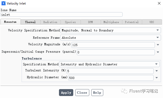Expand Reference Frame dropdown
The height and width of the screenshot is (98, 163).
coord(111,37)
